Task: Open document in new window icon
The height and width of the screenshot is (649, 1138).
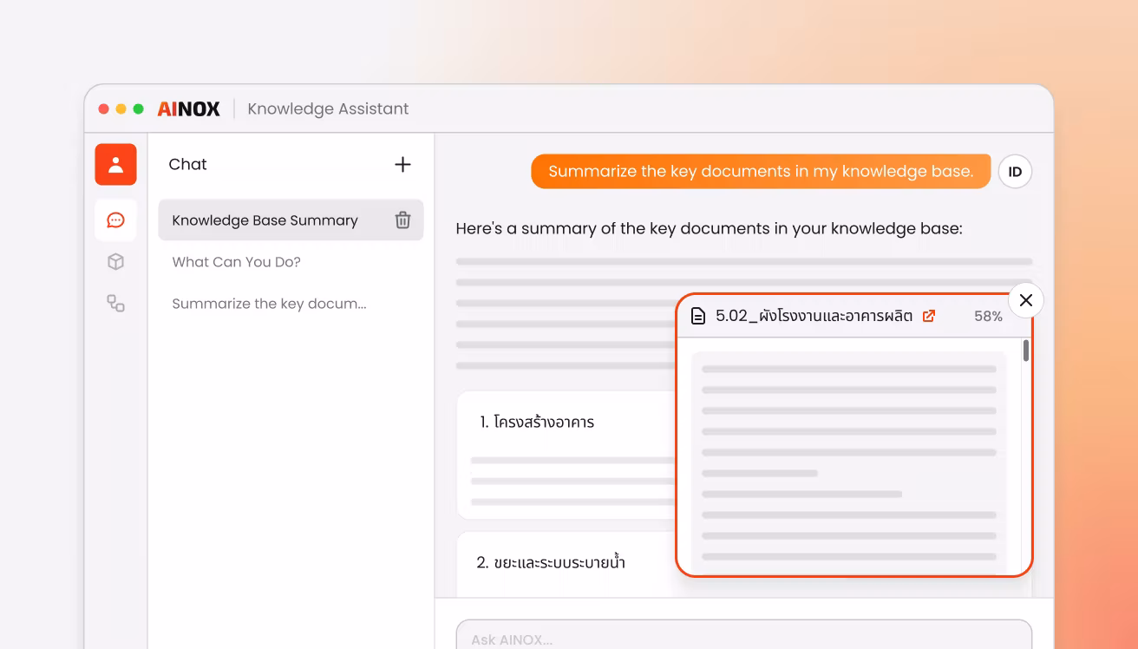Action: pyautogui.click(x=929, y=316)
